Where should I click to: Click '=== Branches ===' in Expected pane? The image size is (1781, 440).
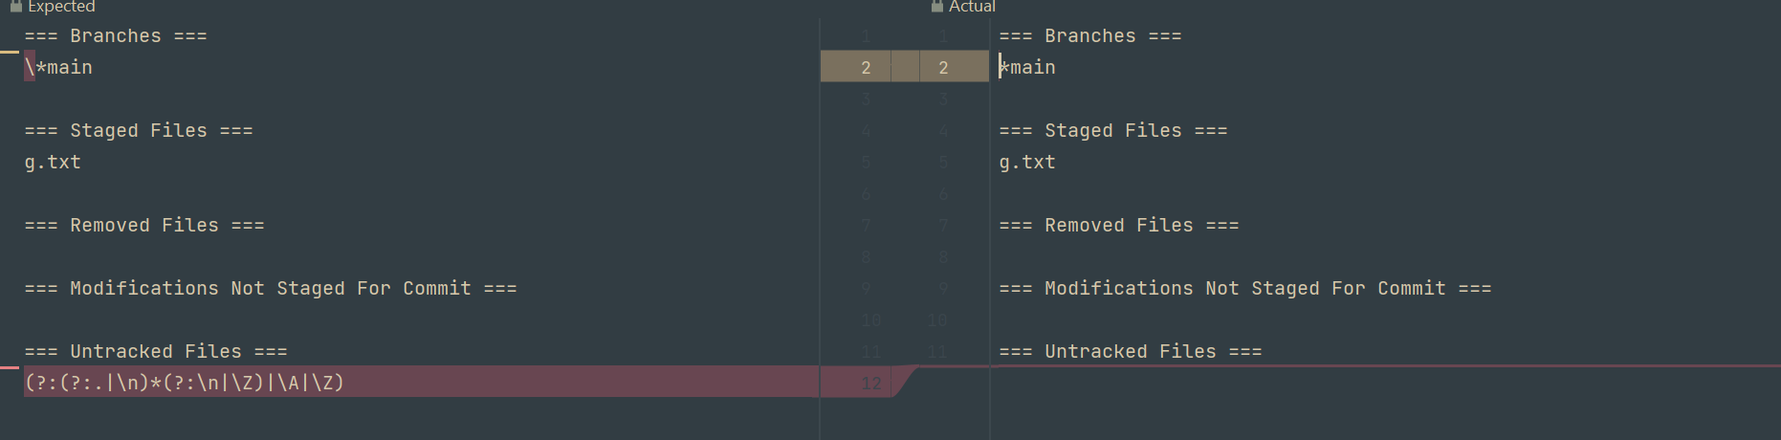click(x=116, y=35)
